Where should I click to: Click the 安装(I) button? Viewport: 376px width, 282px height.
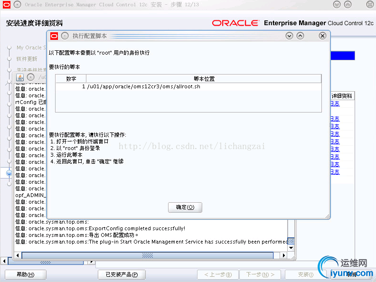pos(306,274)
